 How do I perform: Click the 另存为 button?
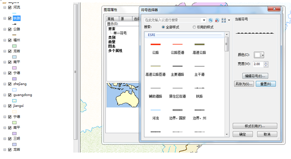tap(244, 84)
